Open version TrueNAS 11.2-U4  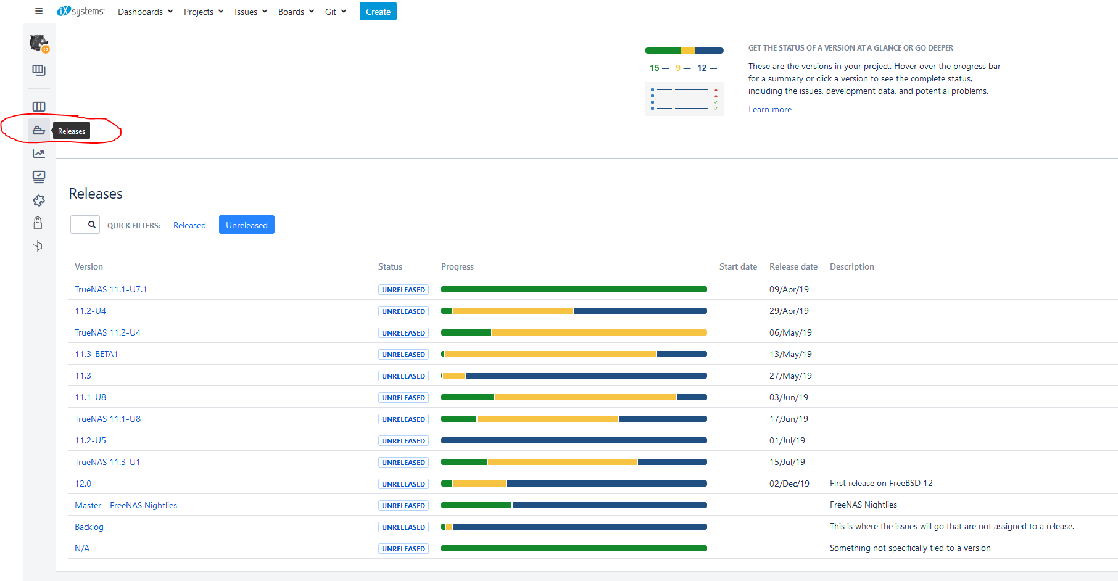[x=107, y=332]
